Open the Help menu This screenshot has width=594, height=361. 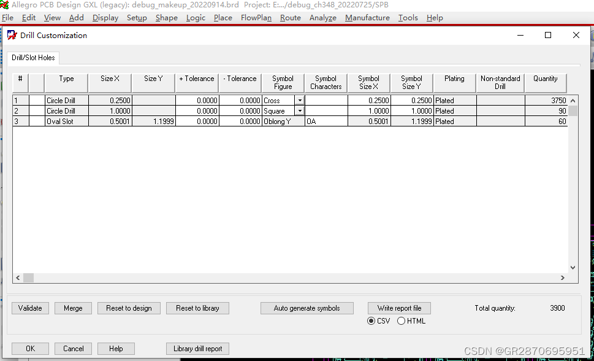pyautogui.click(x=435, y=18)
